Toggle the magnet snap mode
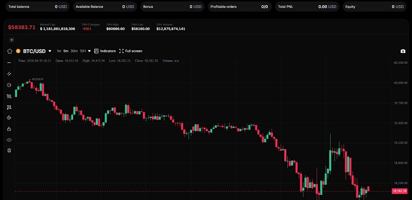Viewport: 412px width, 200px height. (x=9, y=118)
